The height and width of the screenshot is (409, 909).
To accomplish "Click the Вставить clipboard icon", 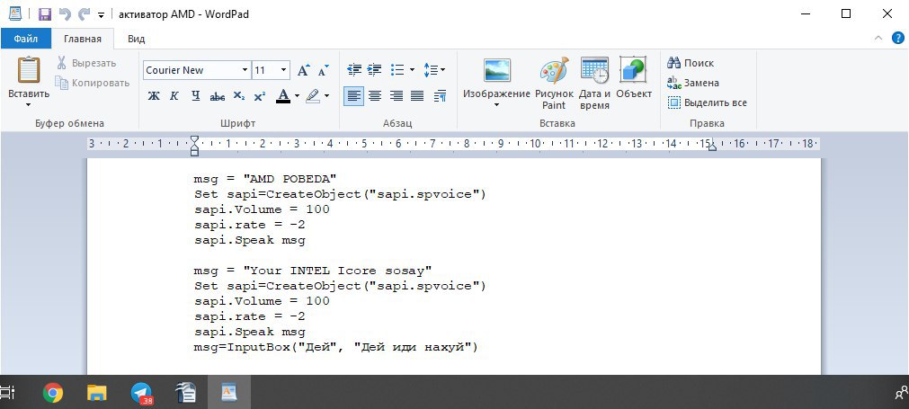I will 29,71.
